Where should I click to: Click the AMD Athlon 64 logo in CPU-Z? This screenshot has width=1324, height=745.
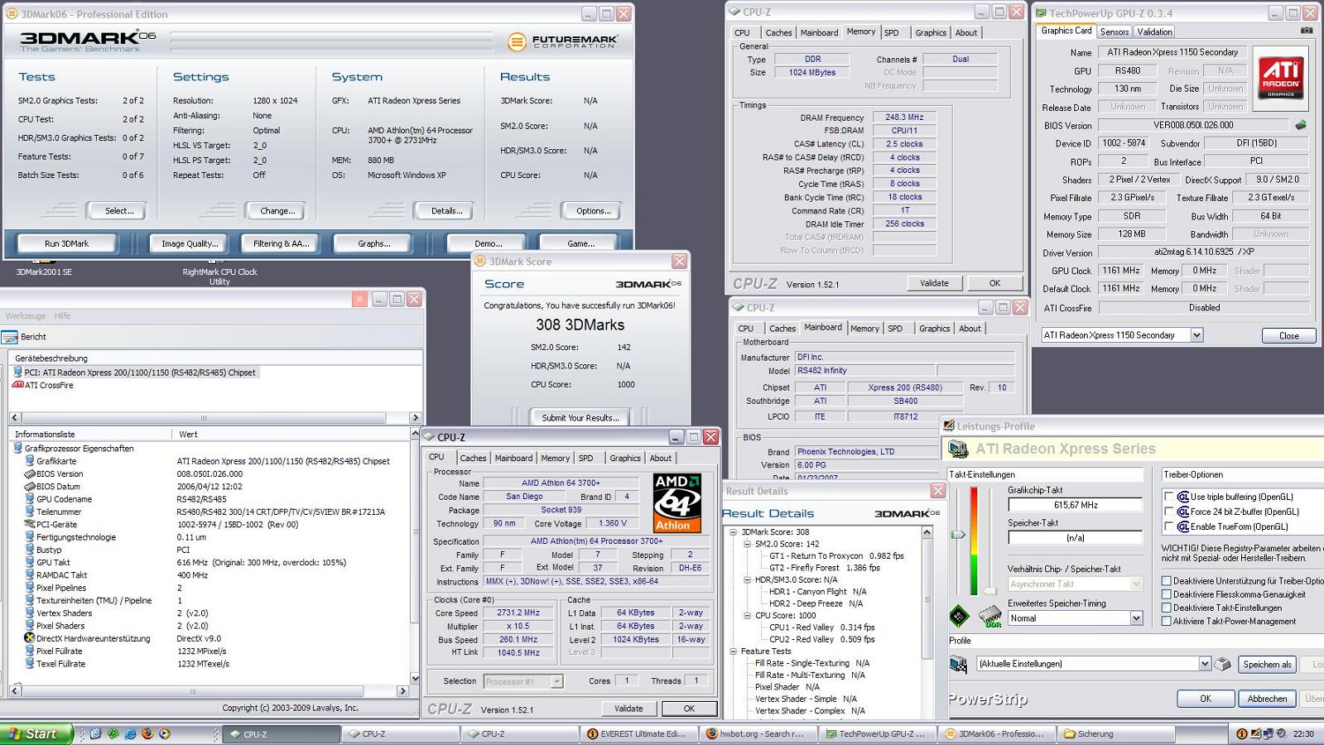coord(676,502)
